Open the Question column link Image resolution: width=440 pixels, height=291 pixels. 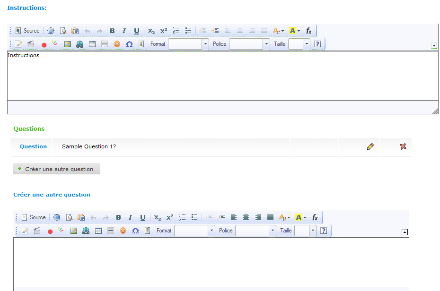(x=33, y=146)
